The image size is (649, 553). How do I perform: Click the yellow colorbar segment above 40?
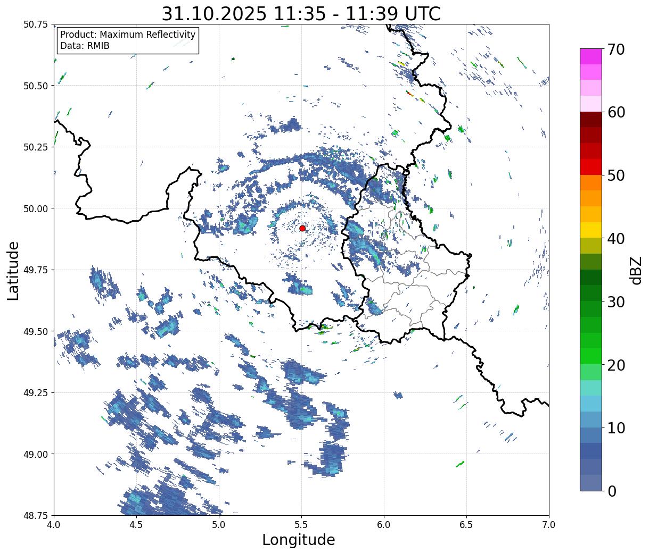click(x=591, y=230)
